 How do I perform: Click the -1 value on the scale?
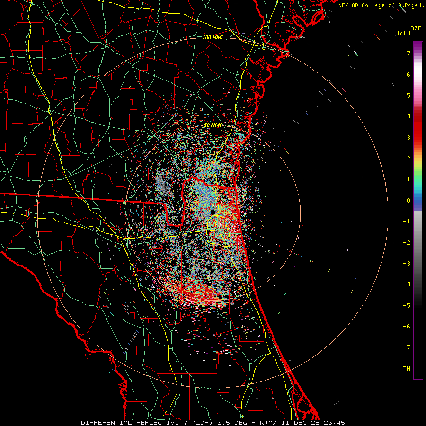point(407,222)
